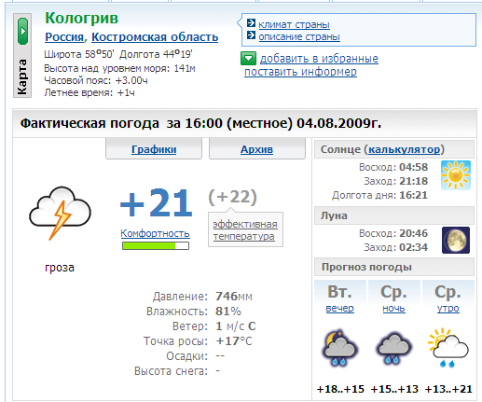Click поставить информер link
The height and width of the screenshot is (402, 482).
pos(300,72)
